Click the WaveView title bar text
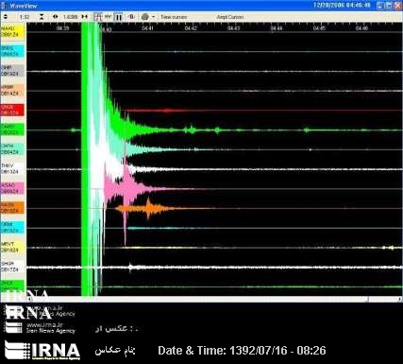This screenshot has width=403, height=364. tap(24, 6)
